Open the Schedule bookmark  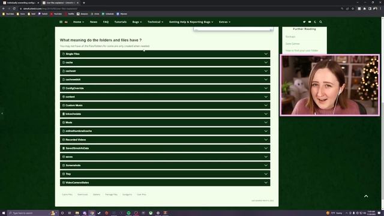(108, 14)
